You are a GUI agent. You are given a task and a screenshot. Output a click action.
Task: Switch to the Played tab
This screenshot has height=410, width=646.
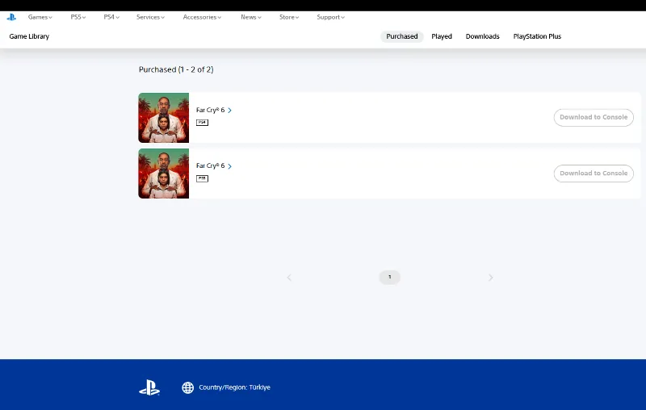442,36
